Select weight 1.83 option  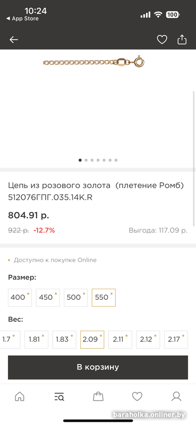click(x=64, y=340)
